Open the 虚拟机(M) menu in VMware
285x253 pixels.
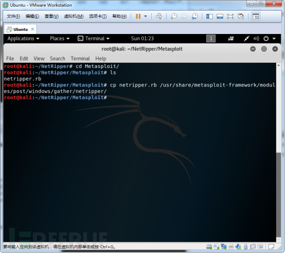pos(74,16)
